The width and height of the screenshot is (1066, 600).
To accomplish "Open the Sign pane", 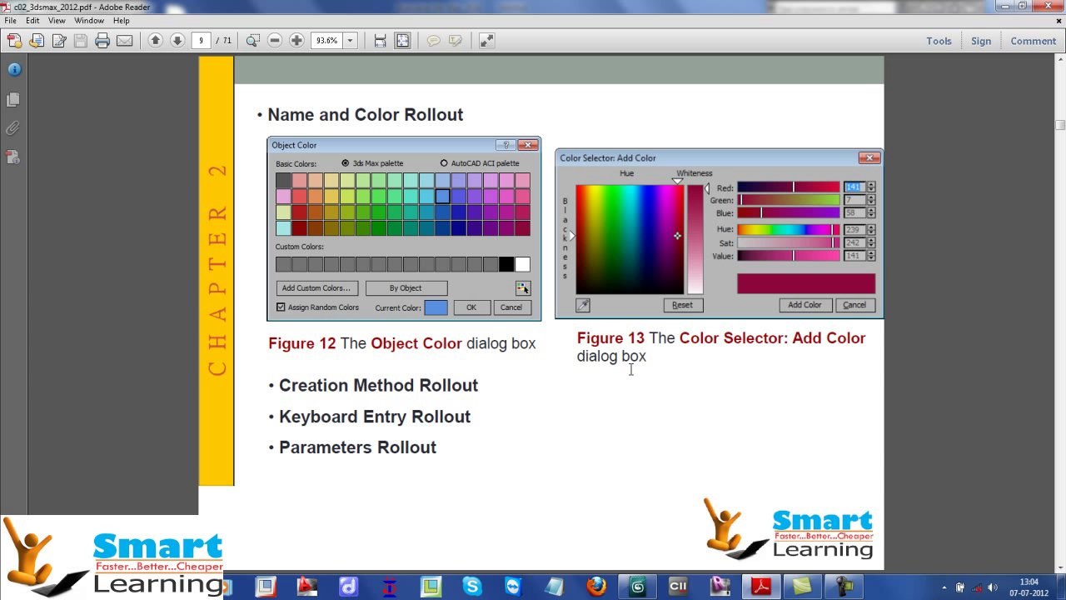I will tap(981, 41).
